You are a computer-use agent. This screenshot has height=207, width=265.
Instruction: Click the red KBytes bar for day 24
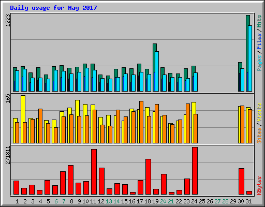coord(195,171)
